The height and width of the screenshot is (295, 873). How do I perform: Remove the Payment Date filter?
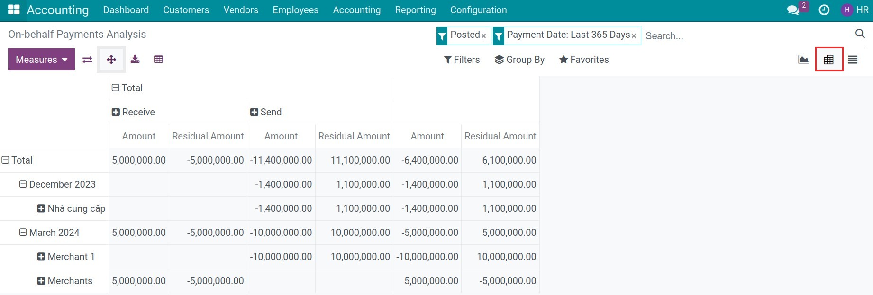pyautogui.click(x=634, y=36)
